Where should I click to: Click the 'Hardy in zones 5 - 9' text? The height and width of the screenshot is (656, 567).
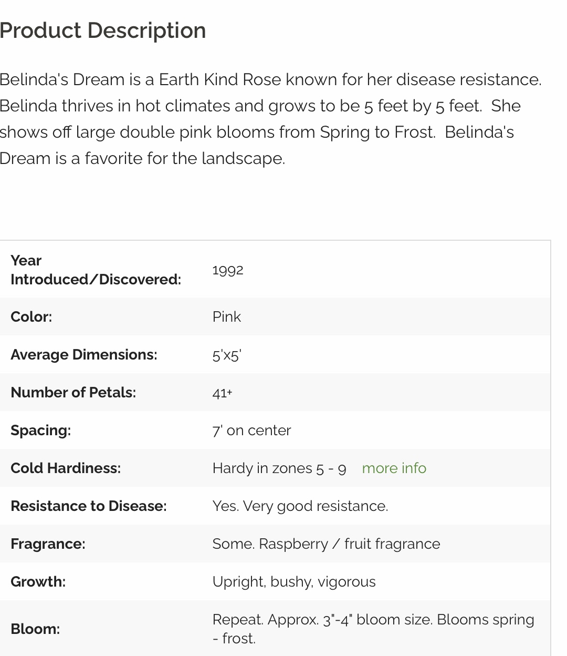click(279, 468)
